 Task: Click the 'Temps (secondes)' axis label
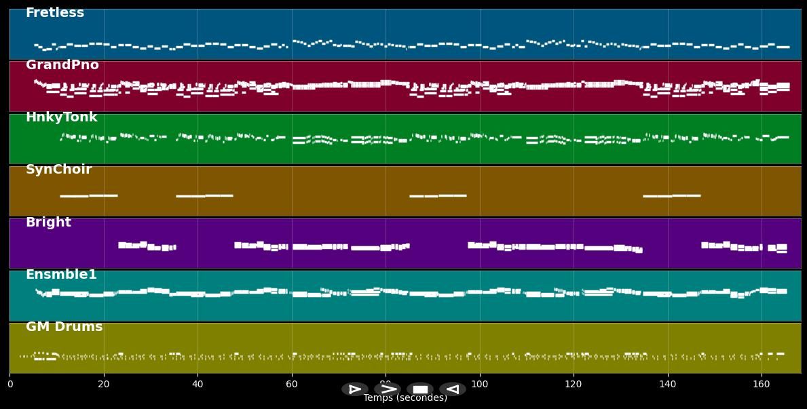(405, 398)
